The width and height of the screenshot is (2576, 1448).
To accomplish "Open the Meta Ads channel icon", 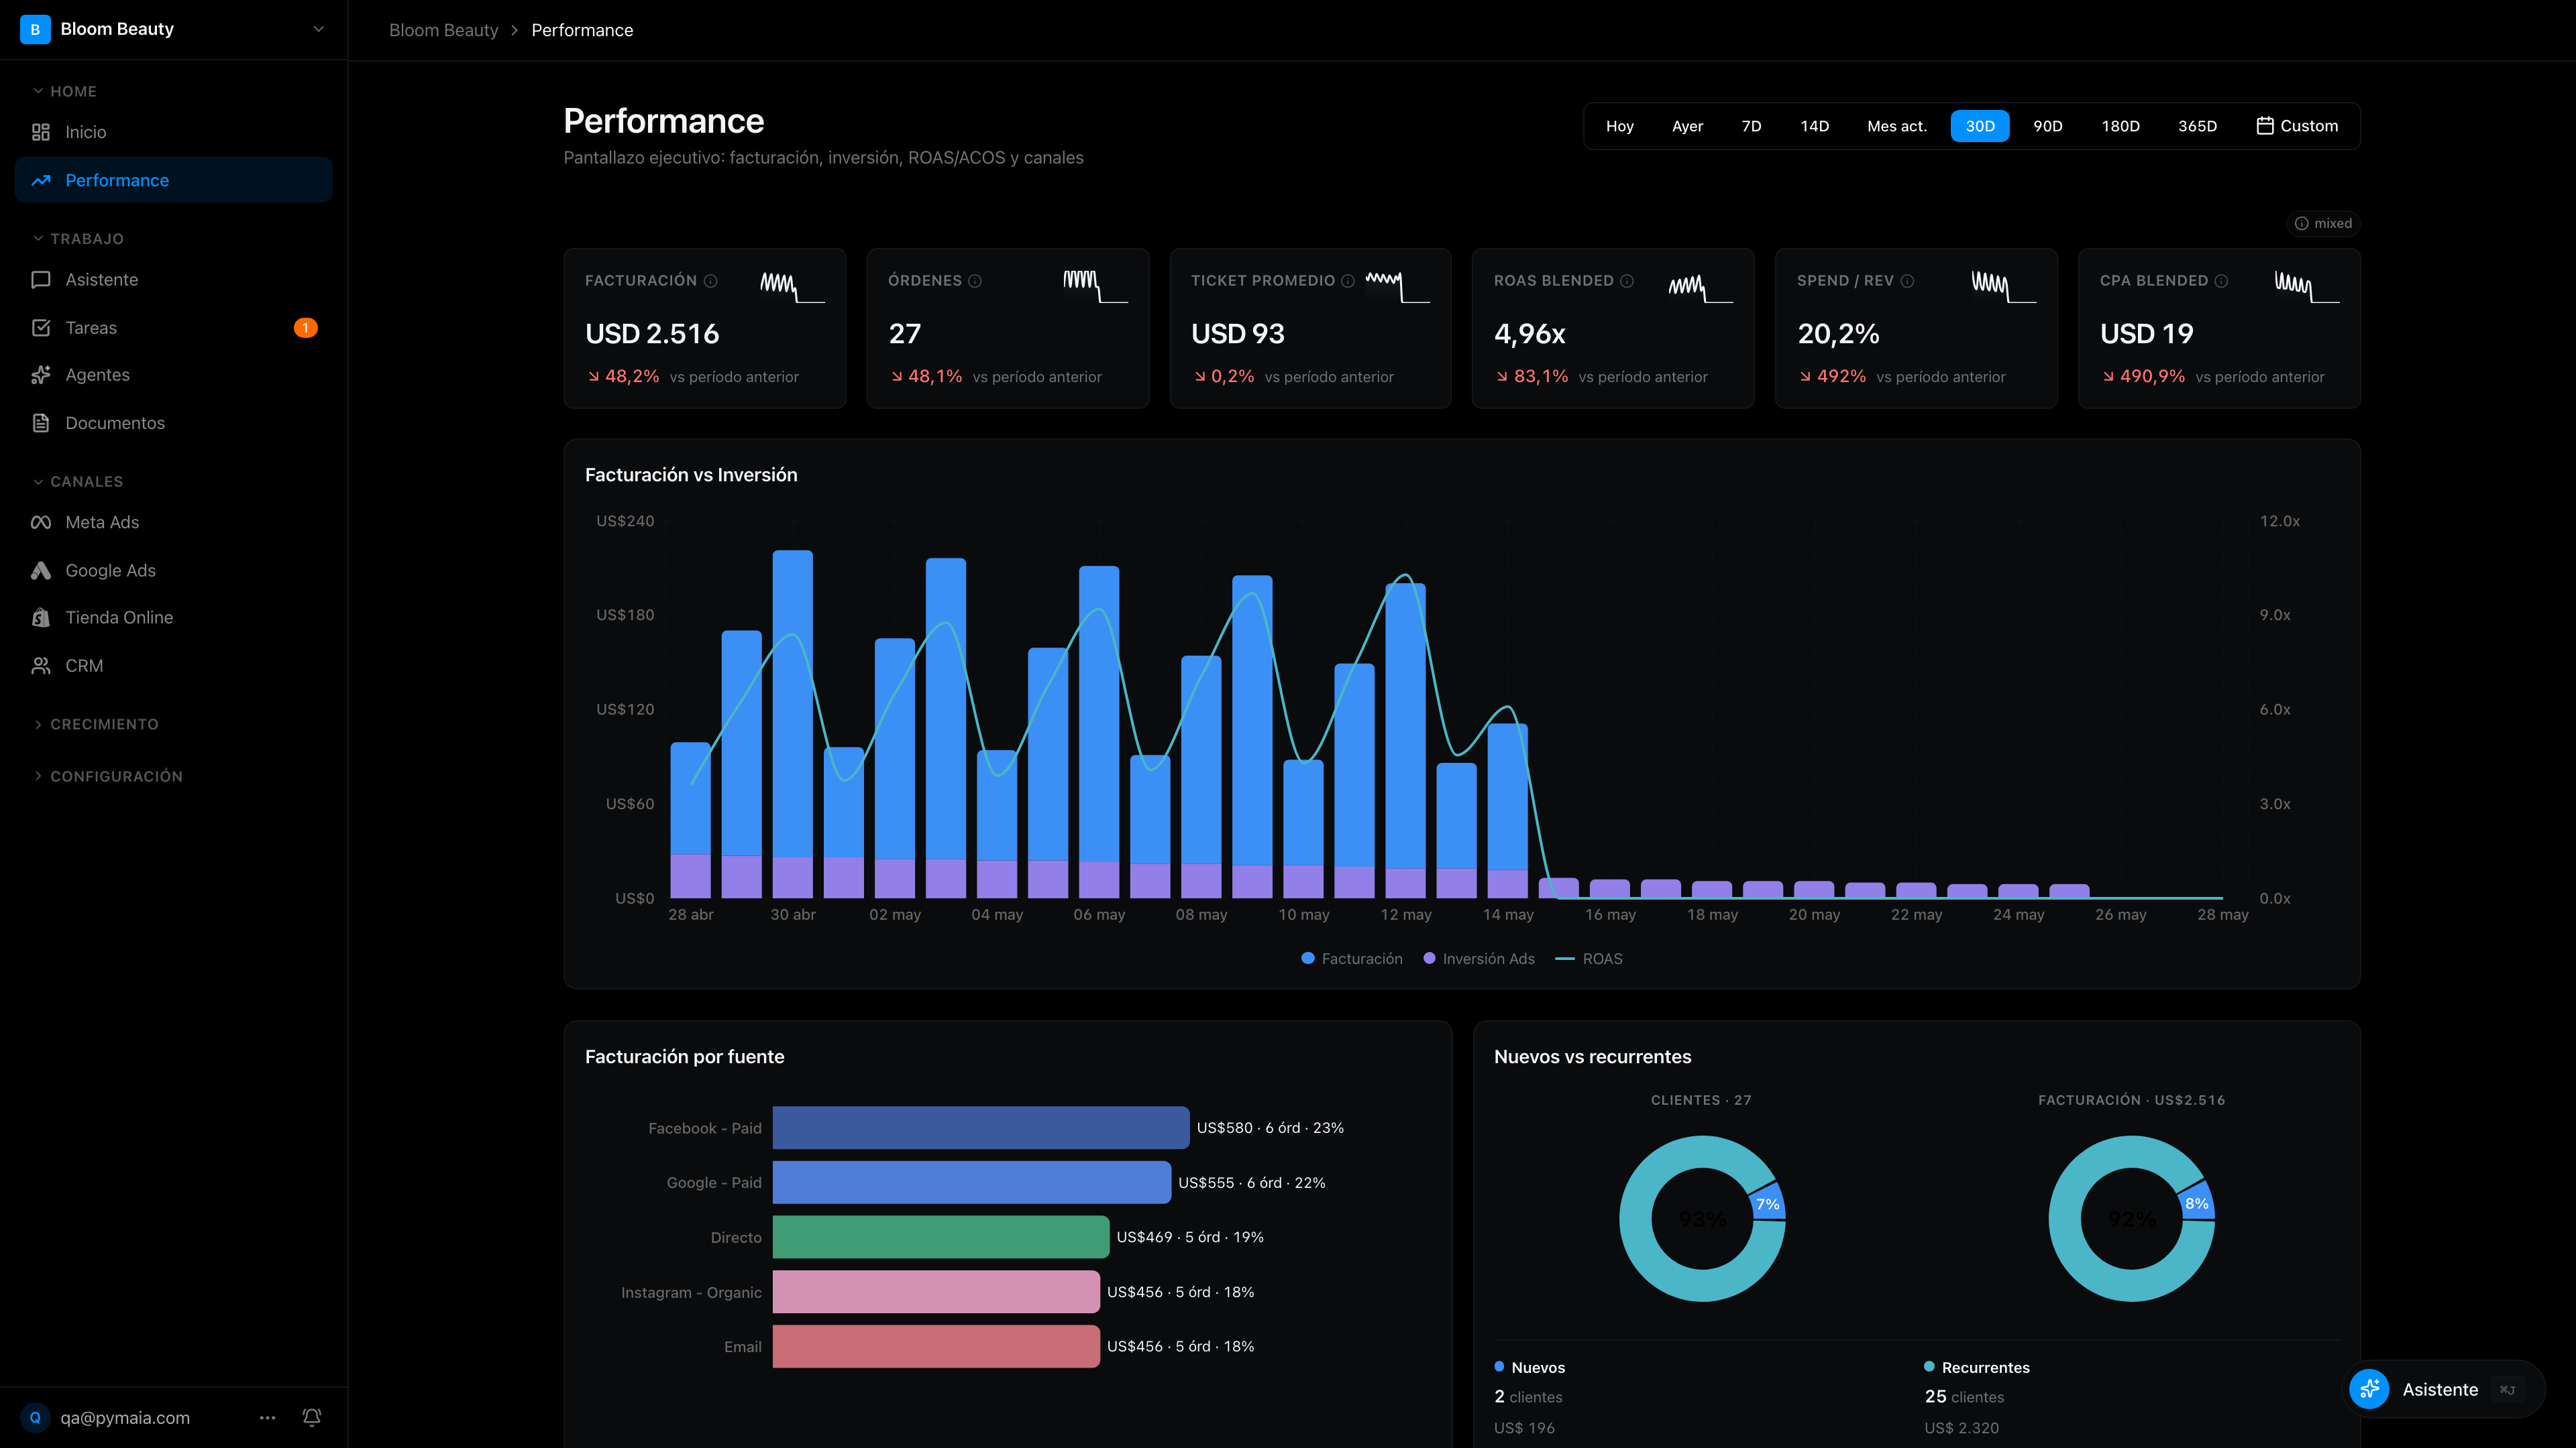I will coord(41,523).
